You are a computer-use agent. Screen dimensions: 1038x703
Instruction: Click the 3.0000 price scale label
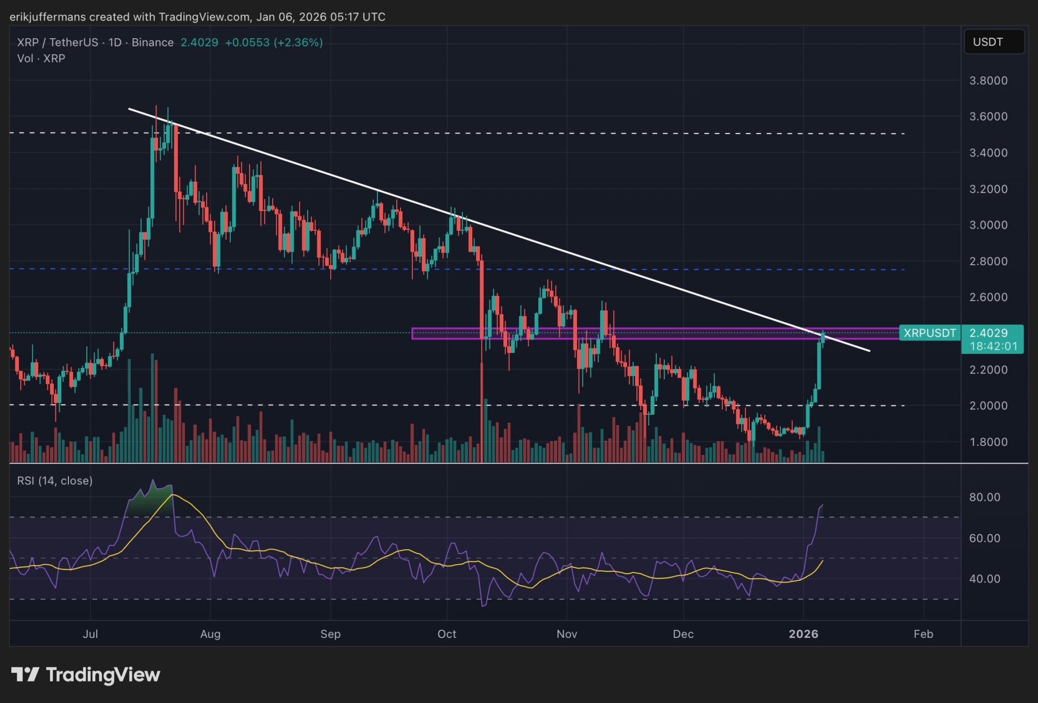[988, 225]
